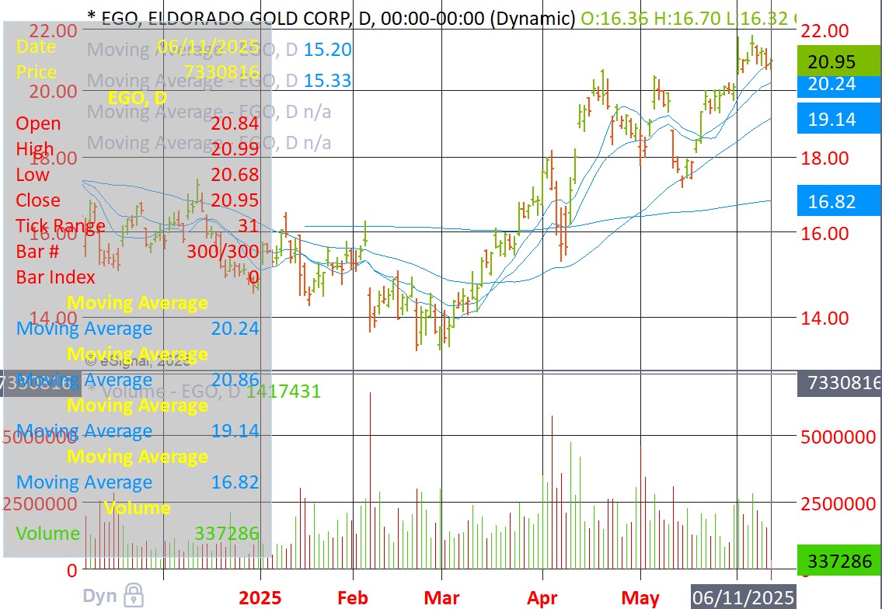Select the EGO, D heading in data window
This screenshot has width=882, height=609.
[x=138, y=97]
